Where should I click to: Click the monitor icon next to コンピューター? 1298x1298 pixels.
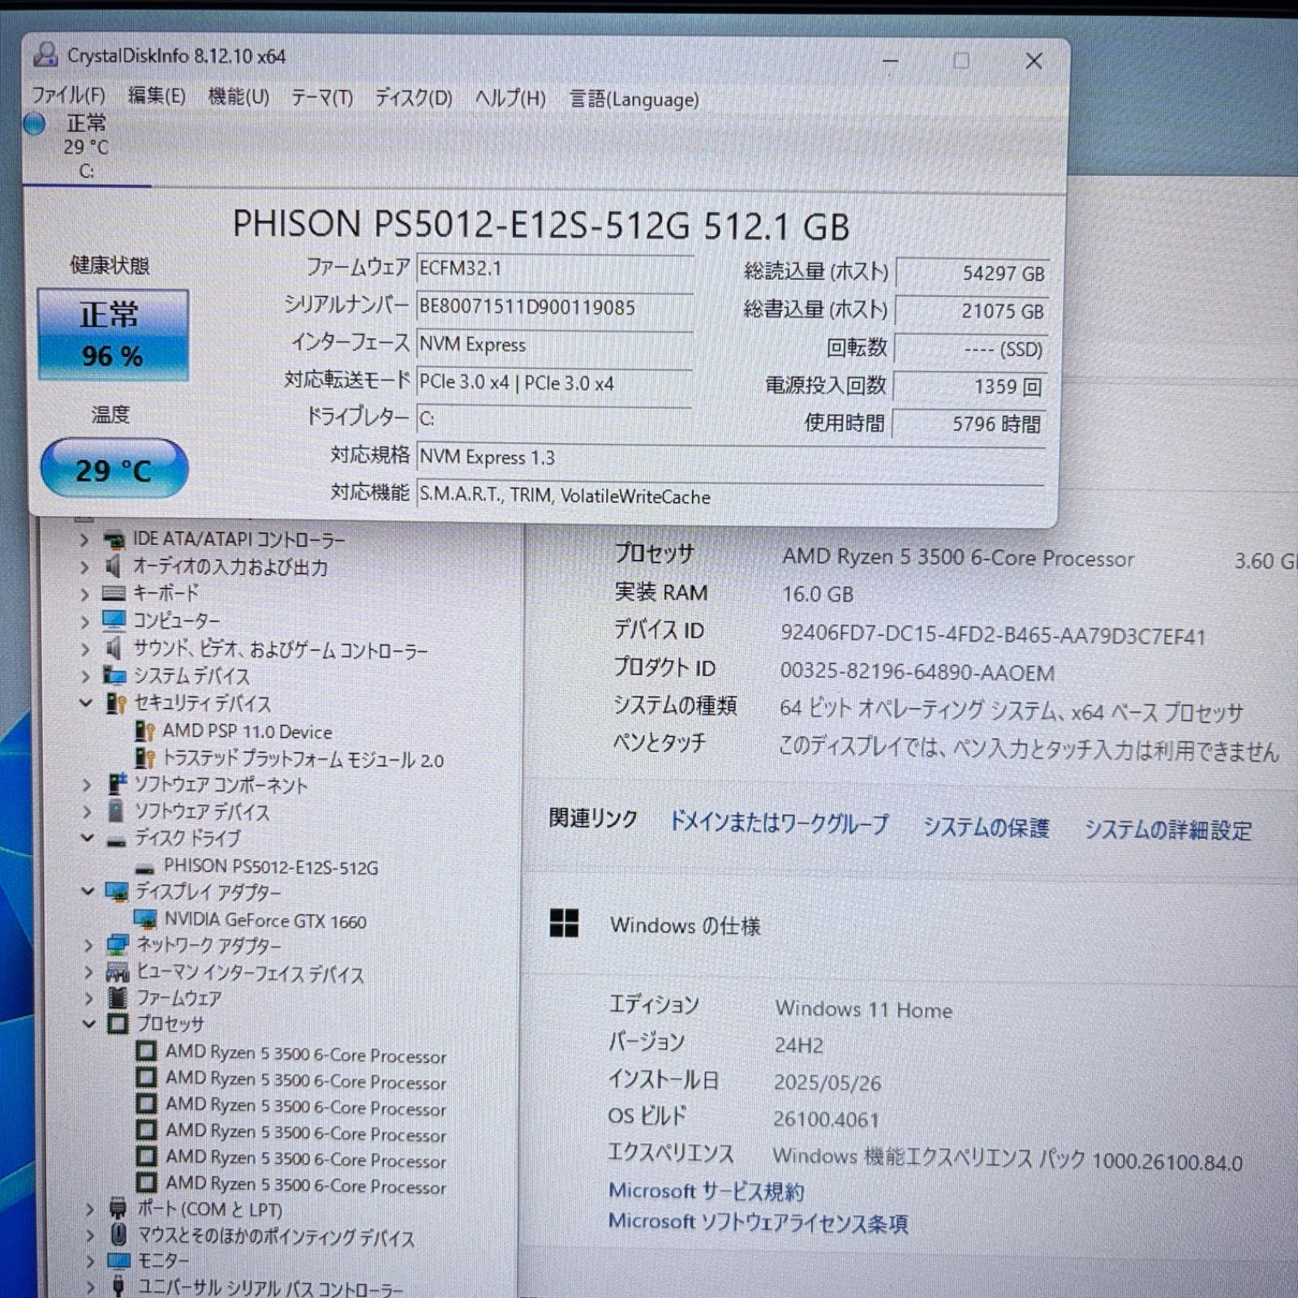(114, 621)
